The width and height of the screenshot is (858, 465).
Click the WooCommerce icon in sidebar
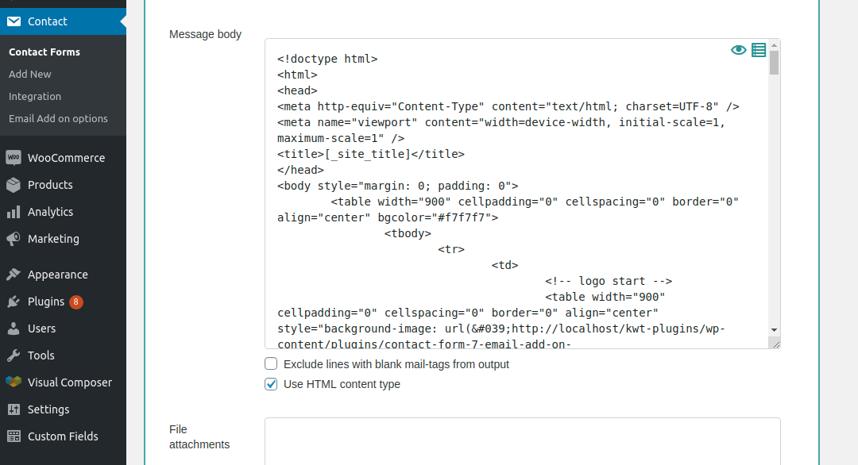coord(14,158)
